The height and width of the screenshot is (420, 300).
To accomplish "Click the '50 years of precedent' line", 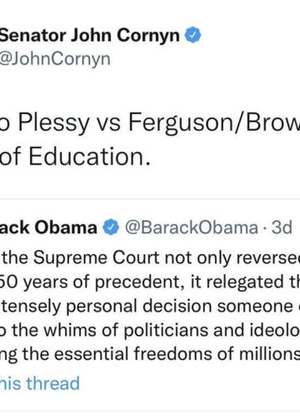I will [150, 282].
